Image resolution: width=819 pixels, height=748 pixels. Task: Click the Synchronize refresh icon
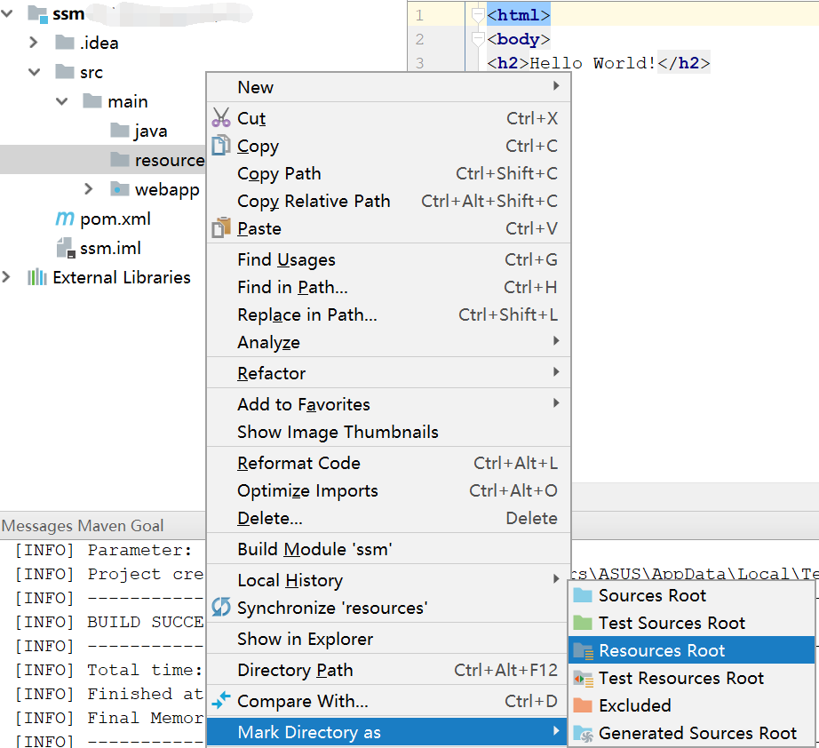[x=221, y=607]
